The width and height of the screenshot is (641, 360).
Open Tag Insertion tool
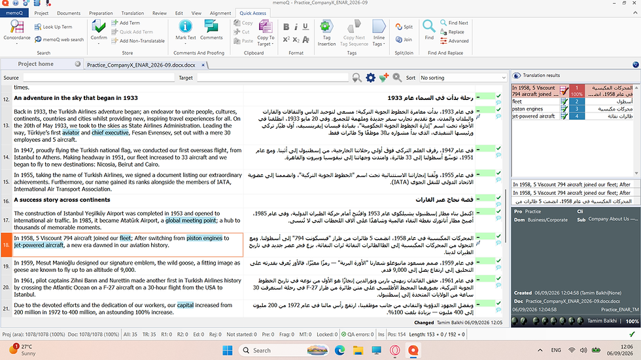[326, 33]
